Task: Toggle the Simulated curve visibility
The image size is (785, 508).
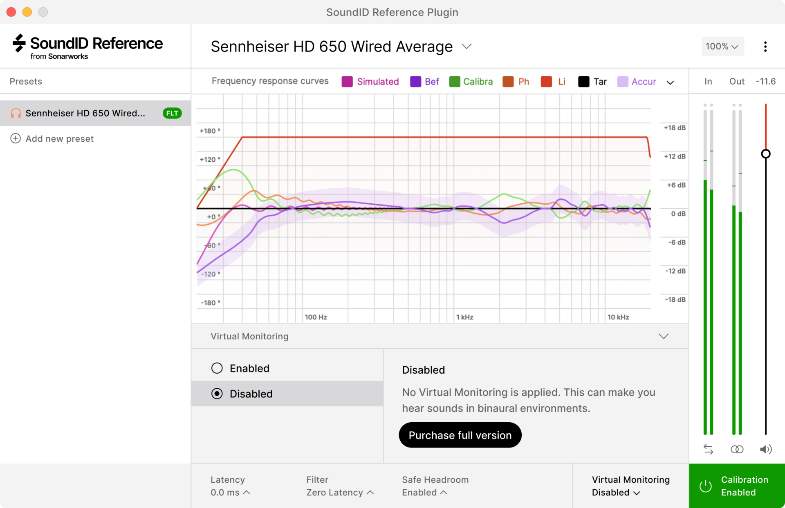Action: pyautogui.click(x=347, y=82)
